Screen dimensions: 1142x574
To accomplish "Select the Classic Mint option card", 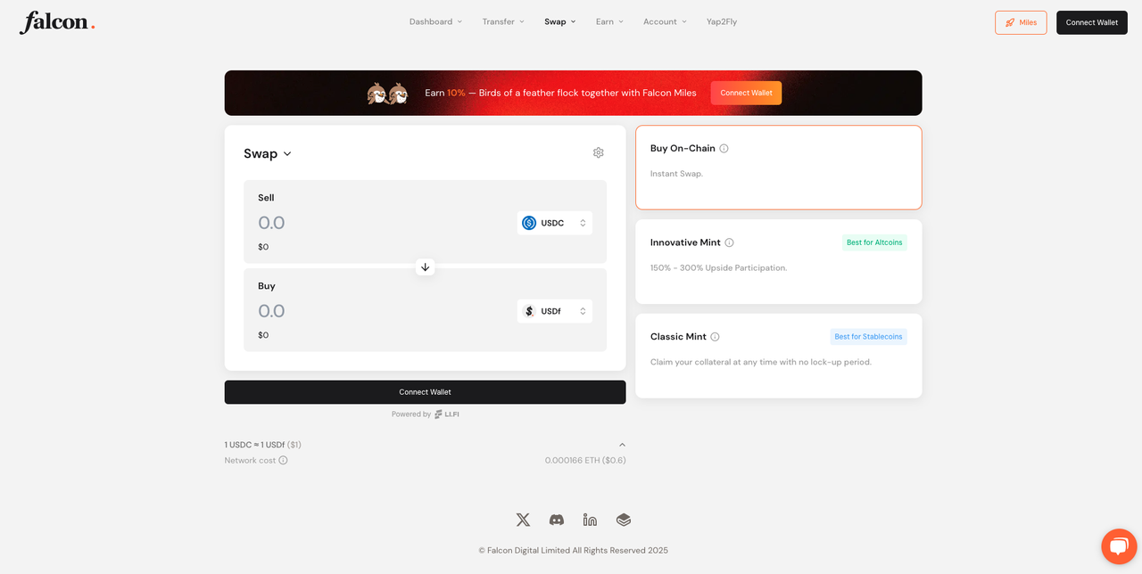I will [x=778, y=356].
